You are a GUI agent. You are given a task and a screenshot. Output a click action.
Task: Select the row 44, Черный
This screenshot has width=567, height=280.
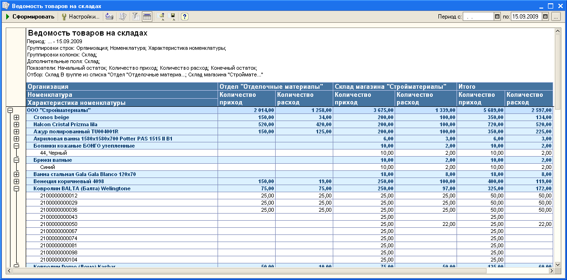289,153
